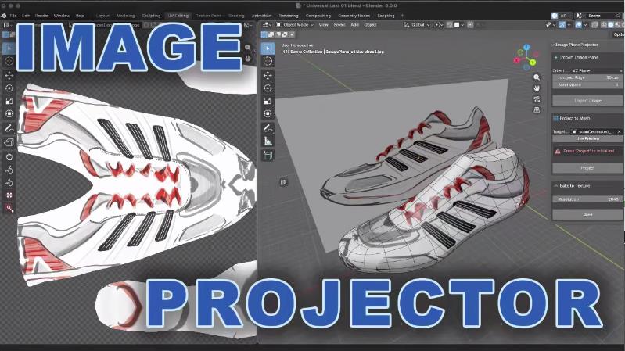Viewport: 625px width, 351px height.
Task: Toggle perspective/orthographic grid icon in 3D viewport
Action: (x=537, y=109)
